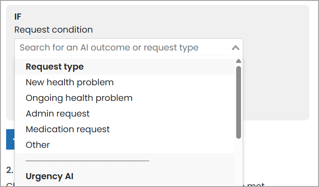Click the partially visible word 'met'
319x187 pixels.
click(256, 184)
